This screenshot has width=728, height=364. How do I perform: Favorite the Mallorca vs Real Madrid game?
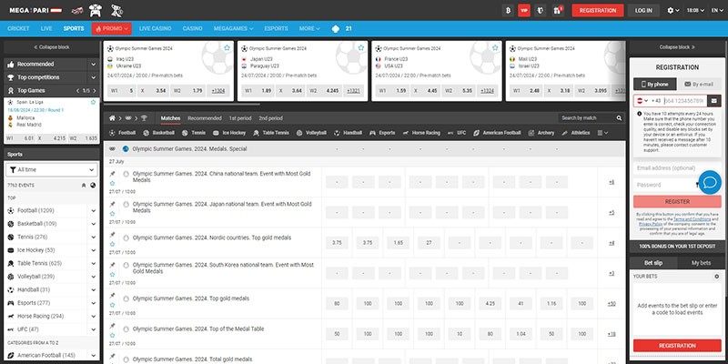pyautogui.click(x=94, y=102)
